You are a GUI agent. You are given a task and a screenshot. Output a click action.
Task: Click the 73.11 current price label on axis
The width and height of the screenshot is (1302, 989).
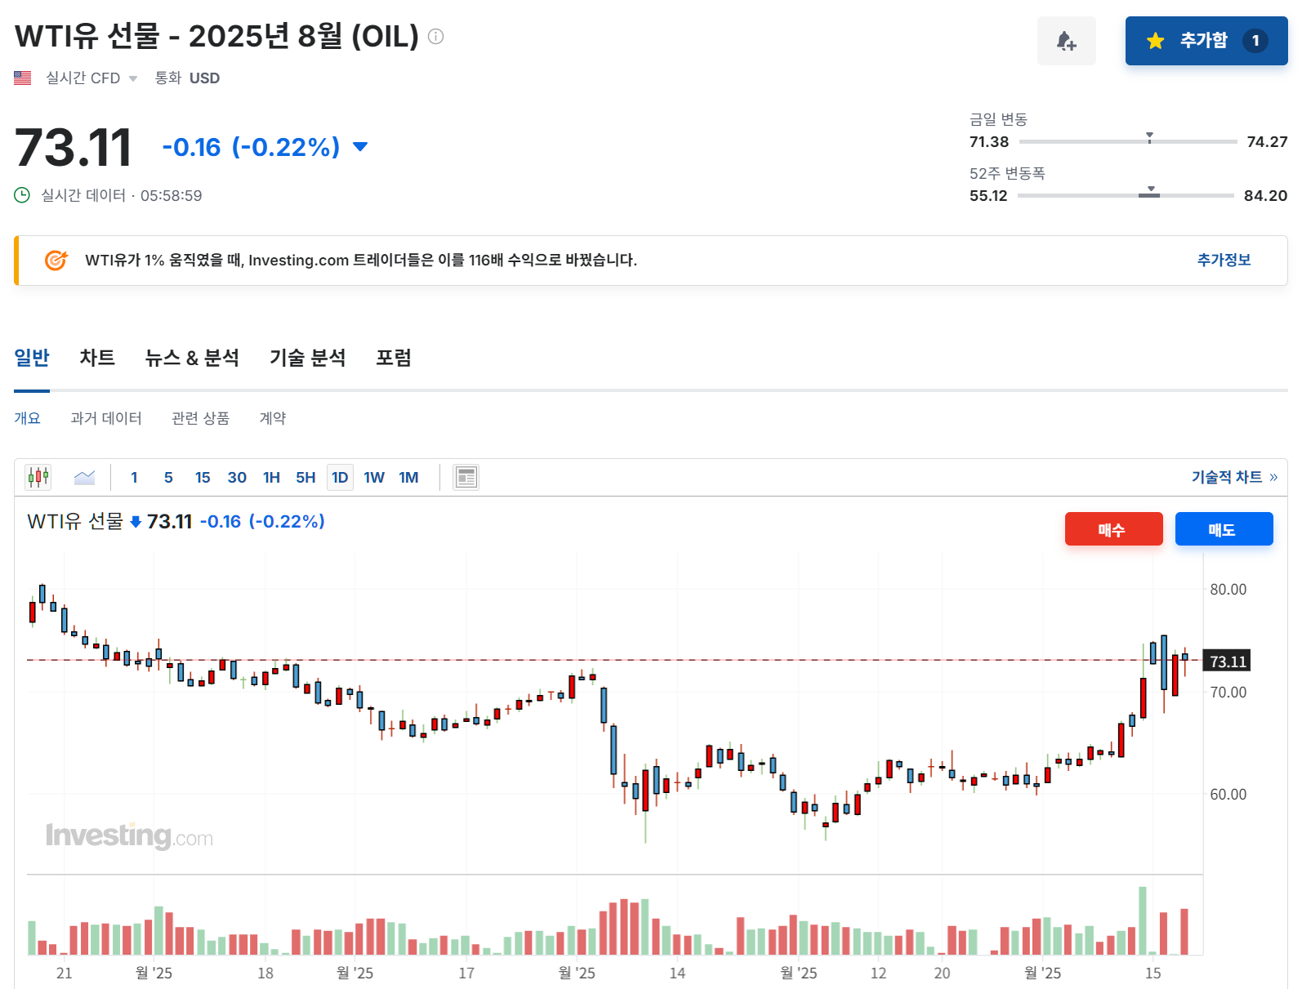pos(1227,661)
